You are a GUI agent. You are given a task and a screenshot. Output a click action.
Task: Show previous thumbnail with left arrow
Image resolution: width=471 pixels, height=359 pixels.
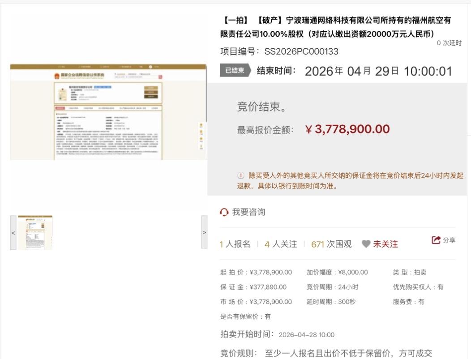[13, 232]
